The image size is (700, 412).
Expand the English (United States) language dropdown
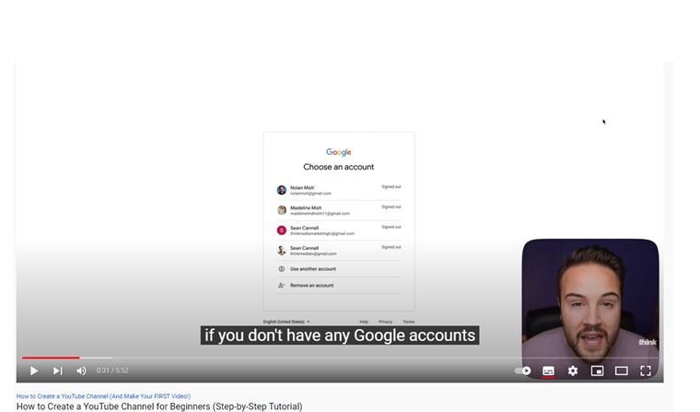(286, 322)
